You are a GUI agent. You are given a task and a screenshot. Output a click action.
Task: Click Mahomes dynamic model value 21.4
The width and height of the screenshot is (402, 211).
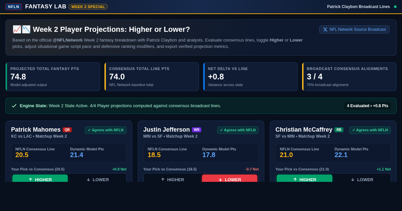pos(77,155)
